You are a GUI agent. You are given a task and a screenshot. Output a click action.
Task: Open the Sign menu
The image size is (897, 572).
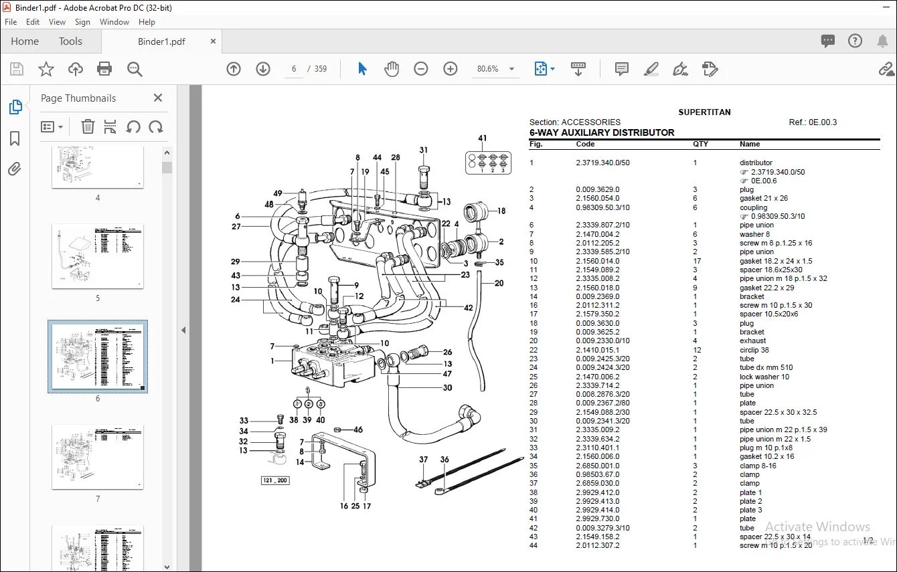(x=82, y=22)
